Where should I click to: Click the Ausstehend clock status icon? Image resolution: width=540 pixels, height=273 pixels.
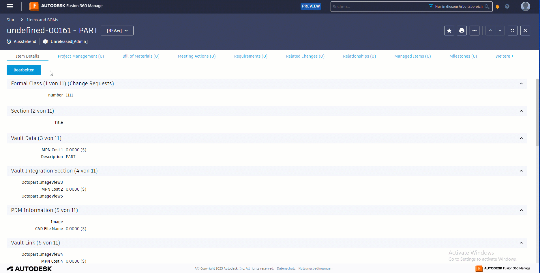tap(9, 41)
